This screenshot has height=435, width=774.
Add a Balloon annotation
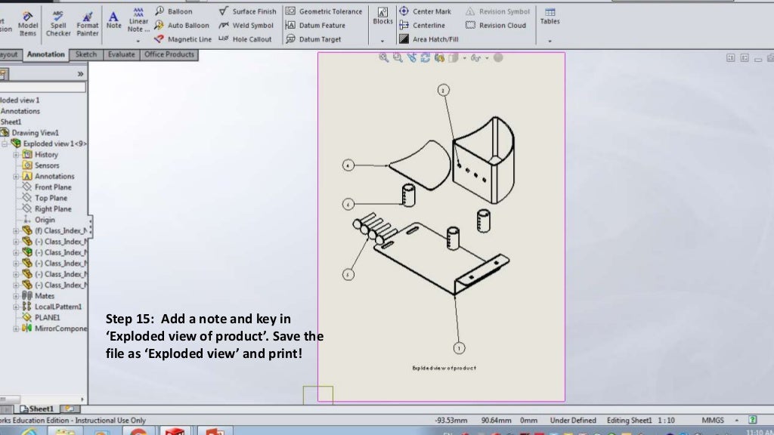click(x=173, y=11)
